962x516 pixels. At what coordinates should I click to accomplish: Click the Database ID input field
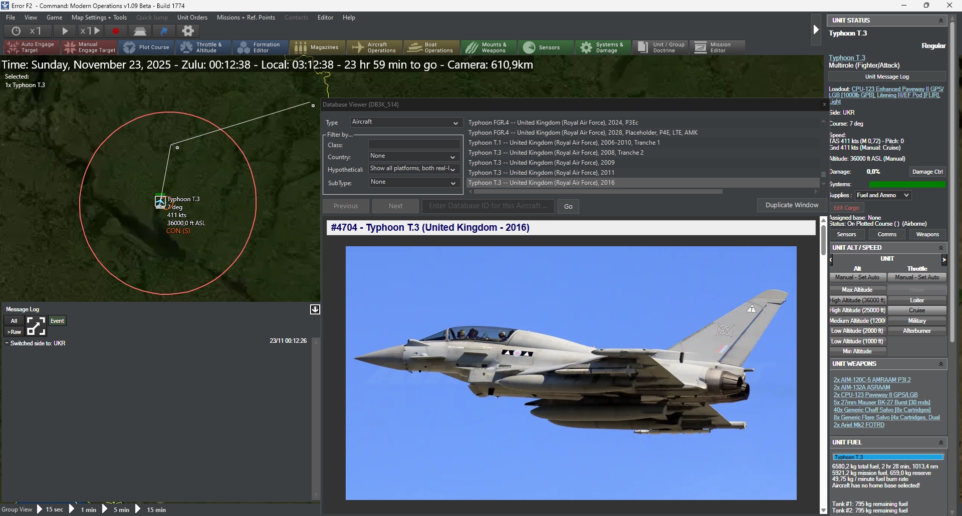488,206
